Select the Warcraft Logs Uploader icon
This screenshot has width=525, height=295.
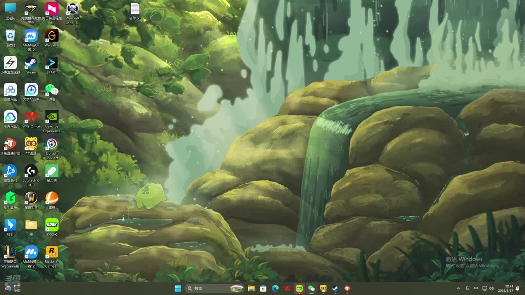click(x=73, y=9)
